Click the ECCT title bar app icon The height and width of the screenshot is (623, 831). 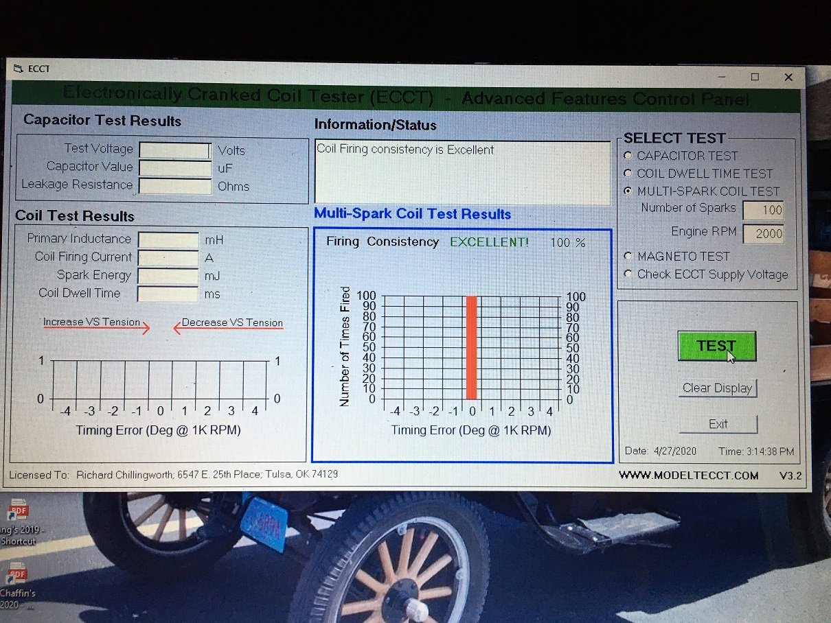[x=17, y=69]
